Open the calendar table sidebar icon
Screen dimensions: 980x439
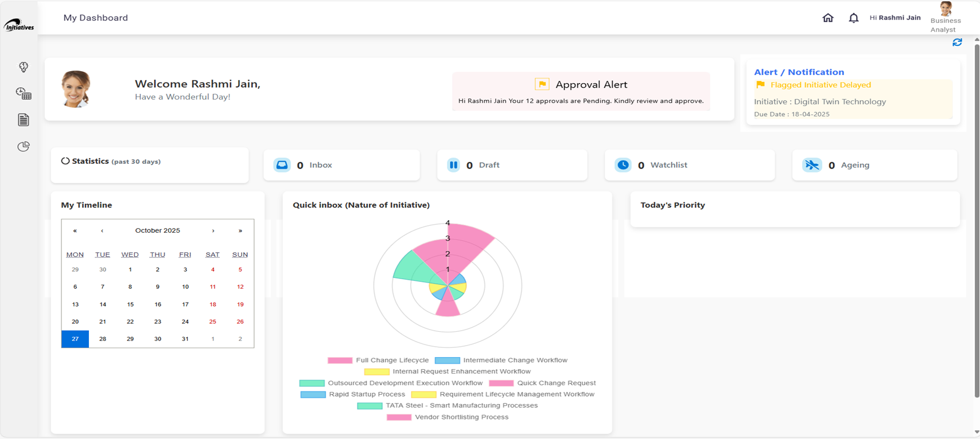coord(24,93)
